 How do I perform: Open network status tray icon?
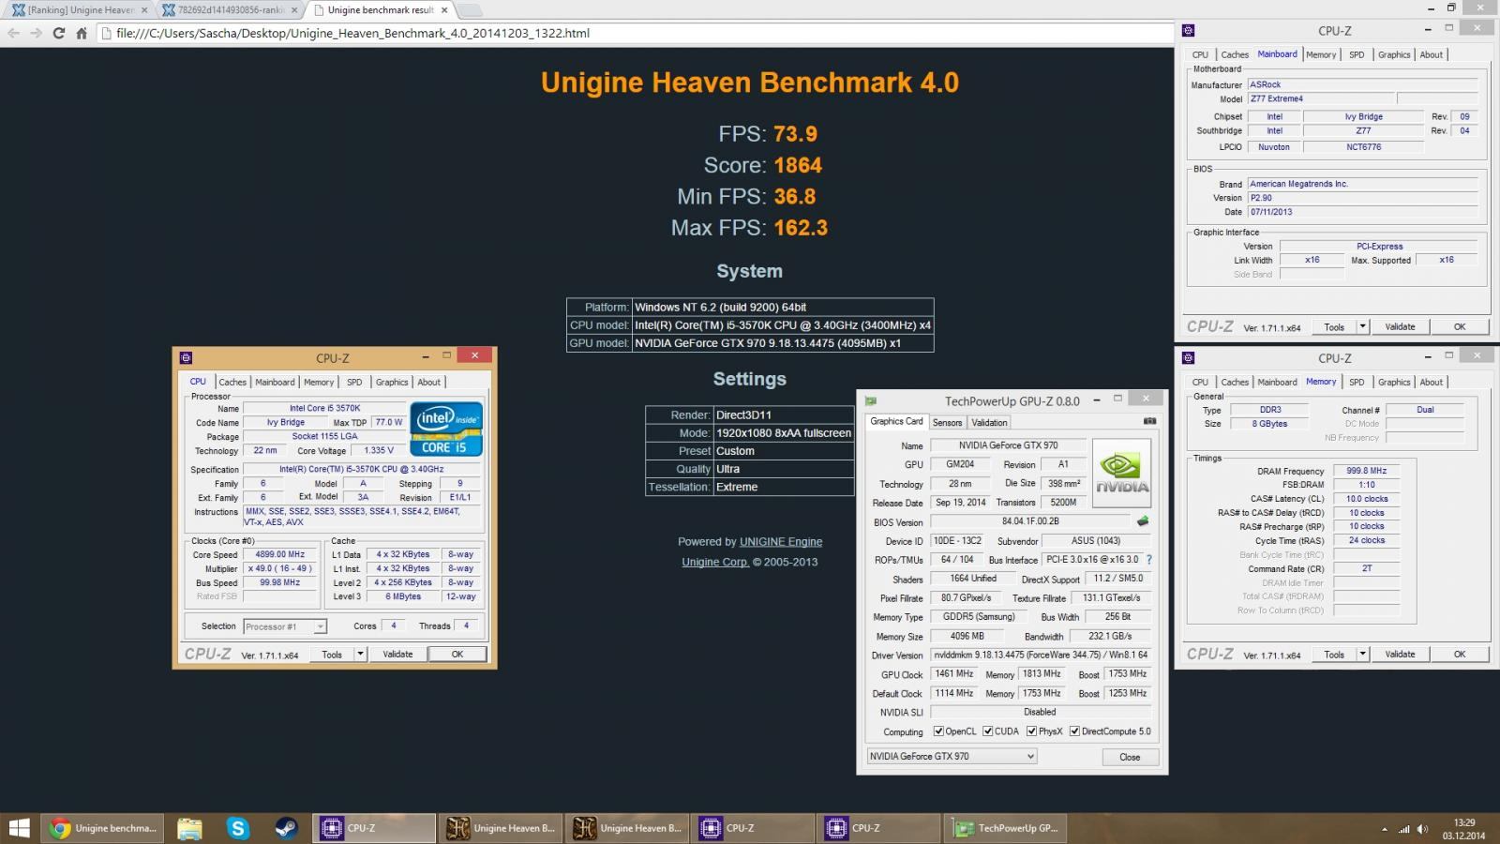tap(1404, 829)
